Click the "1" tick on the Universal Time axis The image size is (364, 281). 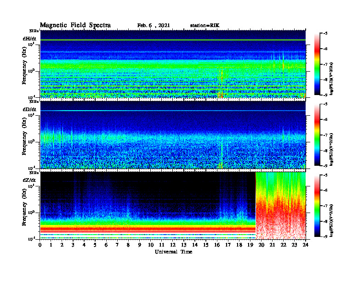click(x=51, y=245)
